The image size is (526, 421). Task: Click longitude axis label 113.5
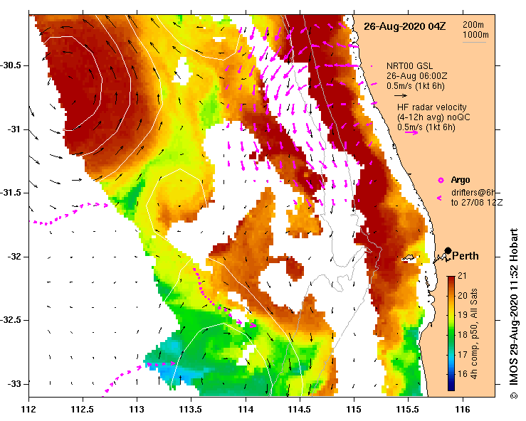click(x=191, y=410)
